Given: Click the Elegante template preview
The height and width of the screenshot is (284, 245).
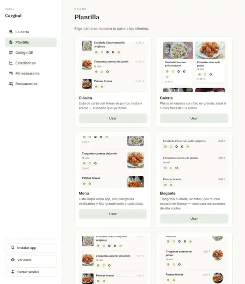Looking at the screenshot, I should [x=194, y=162].
